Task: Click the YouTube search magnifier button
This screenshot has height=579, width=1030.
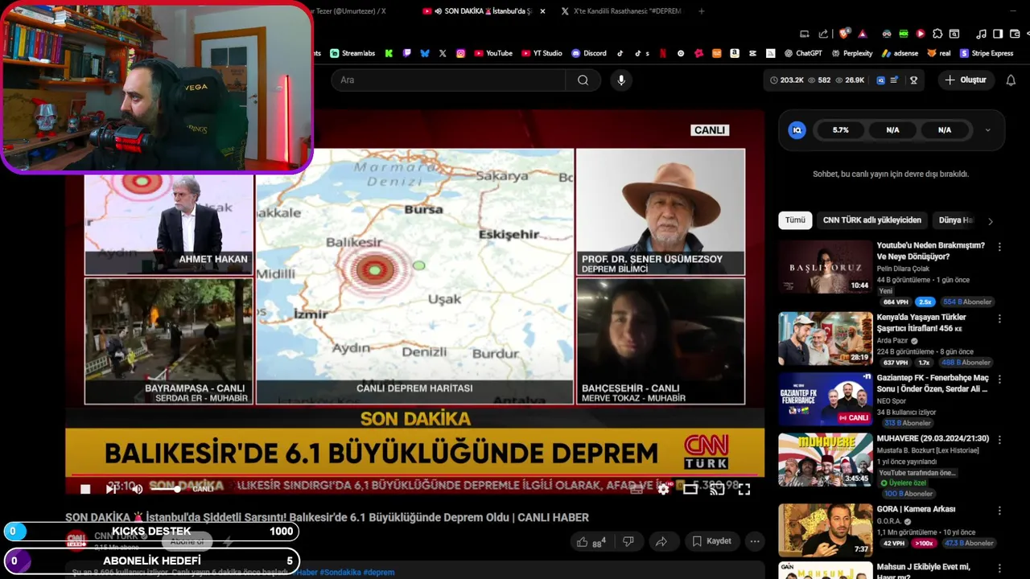Action: (583, 80)
